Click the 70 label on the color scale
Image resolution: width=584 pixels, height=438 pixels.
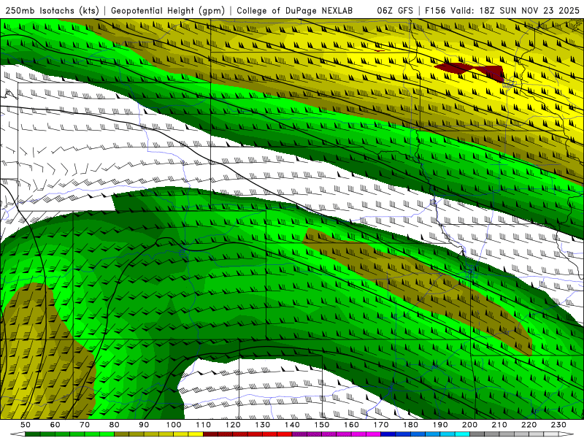85,425
